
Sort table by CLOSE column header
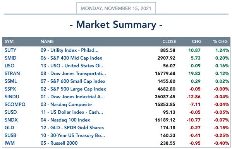pos(169,41)
